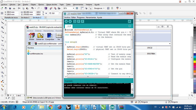Select the confbtmaster.ino file

pyautogui.click(x=36, y=54)
